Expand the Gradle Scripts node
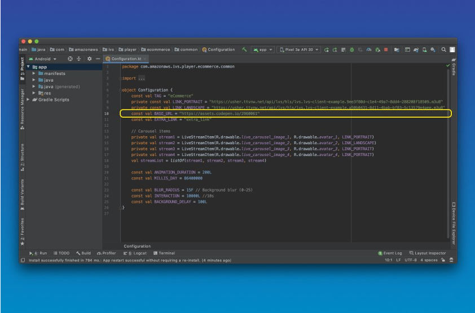Viewport: 475px width, 313px height. (x=29, y=100)
